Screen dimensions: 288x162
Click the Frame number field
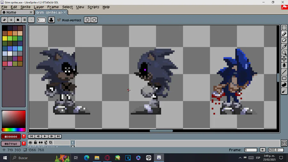(251, 150)
